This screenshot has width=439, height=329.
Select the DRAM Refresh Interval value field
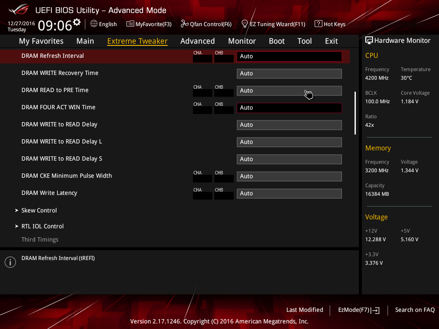[289, 56]
